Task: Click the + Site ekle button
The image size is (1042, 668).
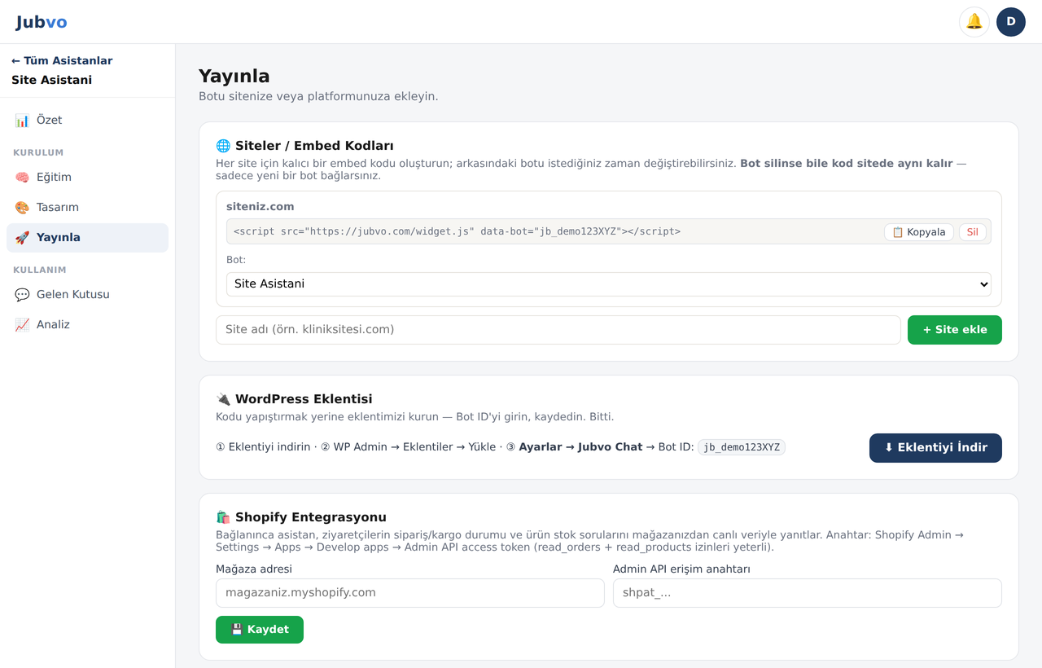Action: click(x=955, y=330)
